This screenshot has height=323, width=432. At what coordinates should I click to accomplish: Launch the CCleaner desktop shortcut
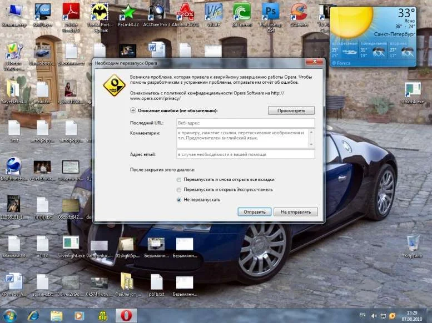[300, 12]
